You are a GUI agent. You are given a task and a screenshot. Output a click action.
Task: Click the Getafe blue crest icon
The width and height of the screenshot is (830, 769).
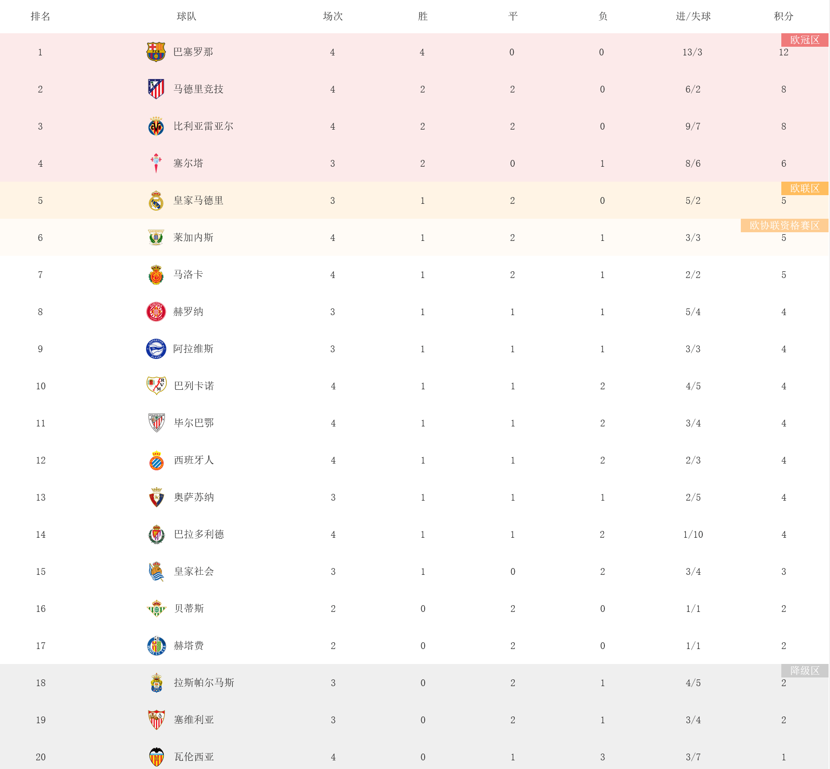point(156,646)
